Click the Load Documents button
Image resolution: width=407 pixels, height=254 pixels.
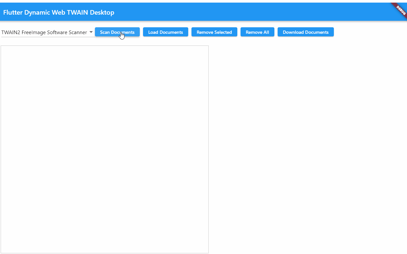(x=165, y=32)
